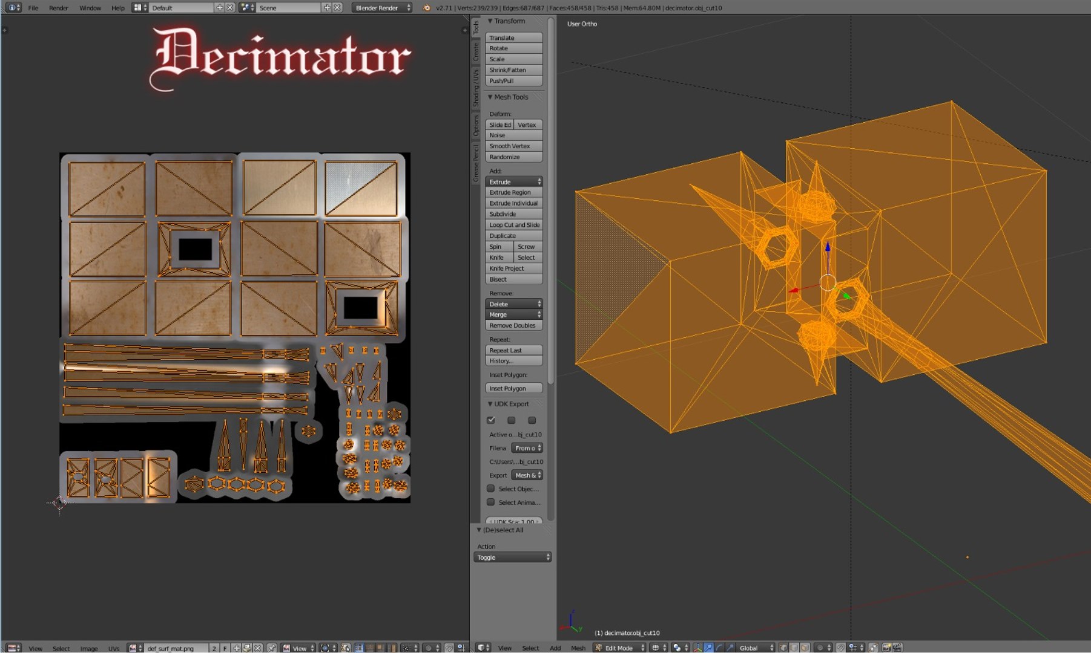Toggle fake user F button for image
This screenshot has width=1091, height=653.
pyautogui.click(x=225, y=648)
